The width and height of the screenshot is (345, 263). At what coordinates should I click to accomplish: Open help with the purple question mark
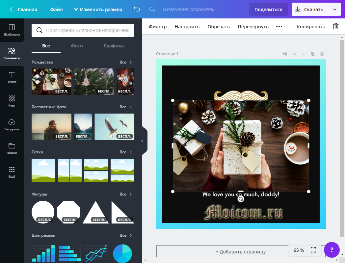332,250
